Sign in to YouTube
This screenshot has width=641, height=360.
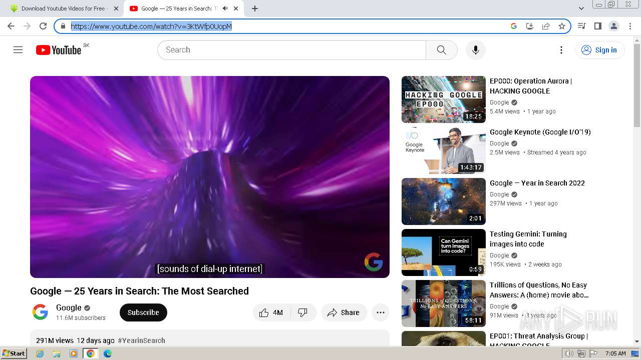[599, 50]
